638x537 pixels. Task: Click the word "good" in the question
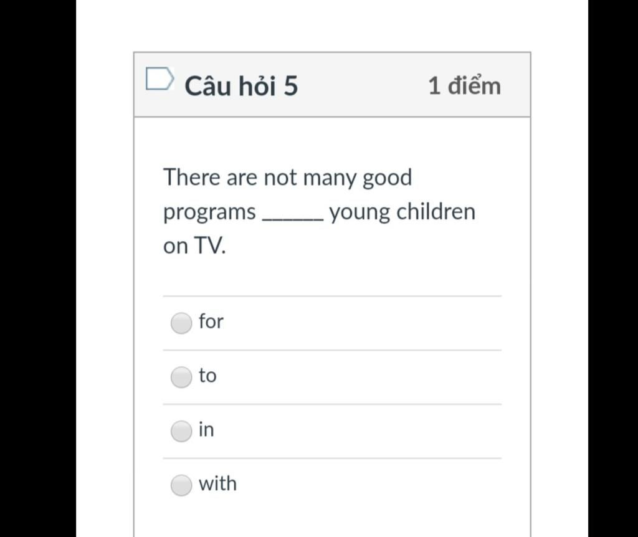pyautogui.click(x=387, y=178)
